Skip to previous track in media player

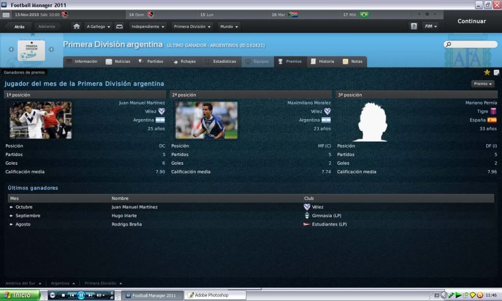72,295
